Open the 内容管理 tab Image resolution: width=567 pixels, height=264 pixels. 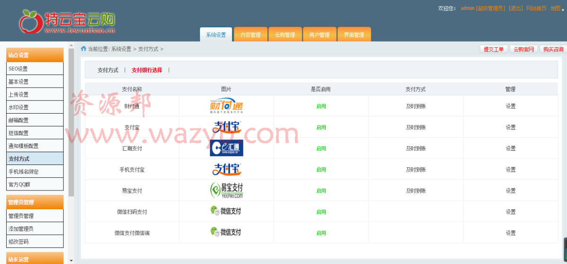(250, 34)
